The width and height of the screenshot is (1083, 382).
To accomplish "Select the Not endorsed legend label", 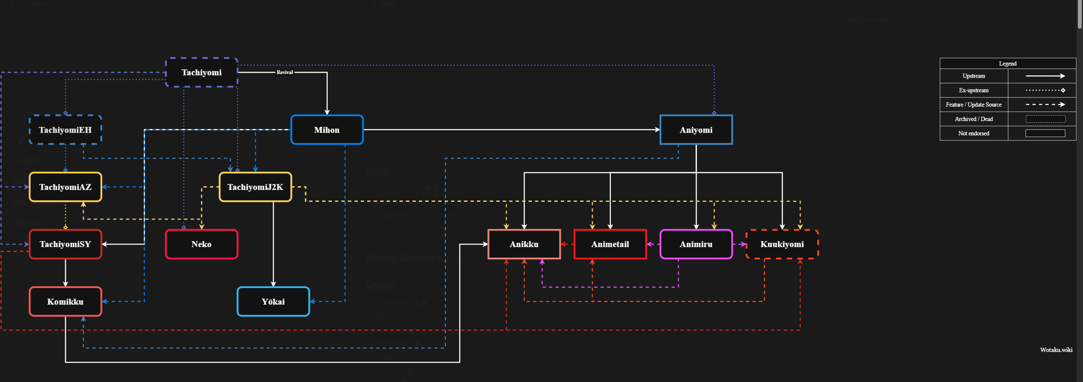I will click(x=974, y=134).
